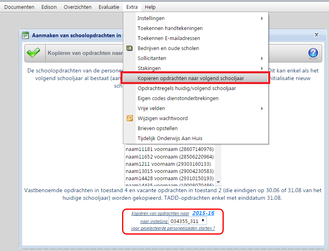
Task: Click the list scrollbar down arrow
Action: 218,182
